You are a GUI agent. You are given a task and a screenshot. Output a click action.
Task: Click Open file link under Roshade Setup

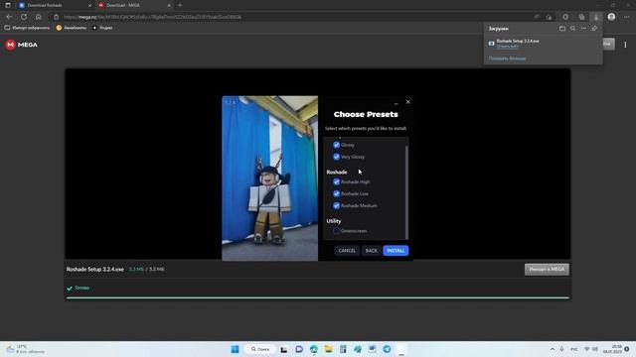pyautogui.click(x=508, y=47)
